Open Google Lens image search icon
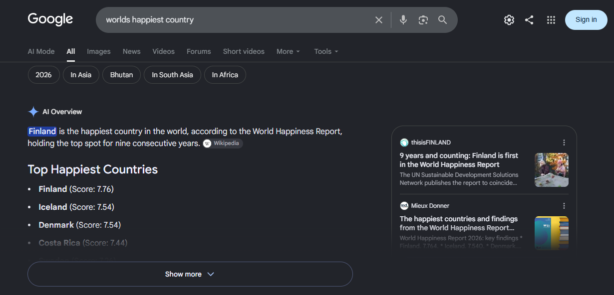The image size is (614, 295). (423, 20)
